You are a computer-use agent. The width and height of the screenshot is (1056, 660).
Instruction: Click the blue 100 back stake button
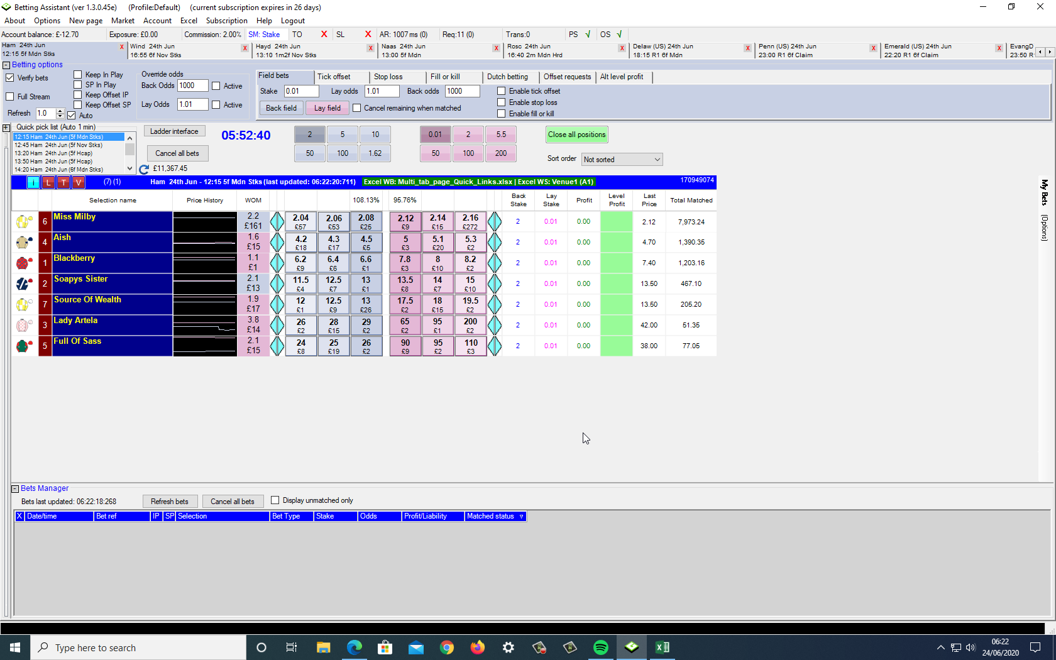click(343, 153)
